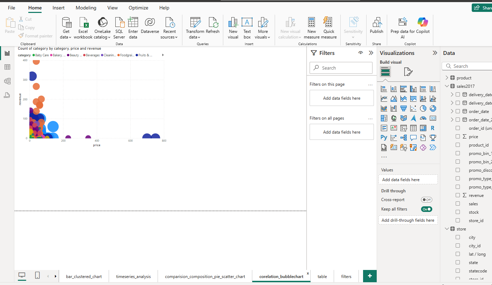Screen dimensions: 492x285
Task: Select the pie chart visual type
Action: point(423,108)
